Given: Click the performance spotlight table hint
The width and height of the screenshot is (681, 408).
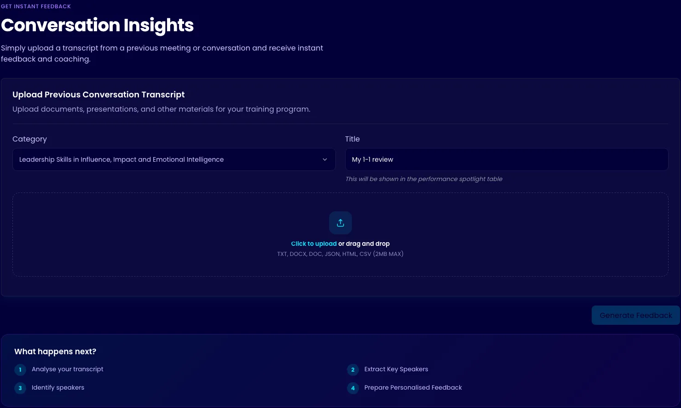Looking at the screenshot, I should coord(424,179).
